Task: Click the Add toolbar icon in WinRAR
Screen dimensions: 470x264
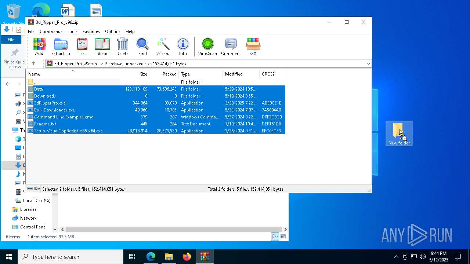Action: [39, 47]
